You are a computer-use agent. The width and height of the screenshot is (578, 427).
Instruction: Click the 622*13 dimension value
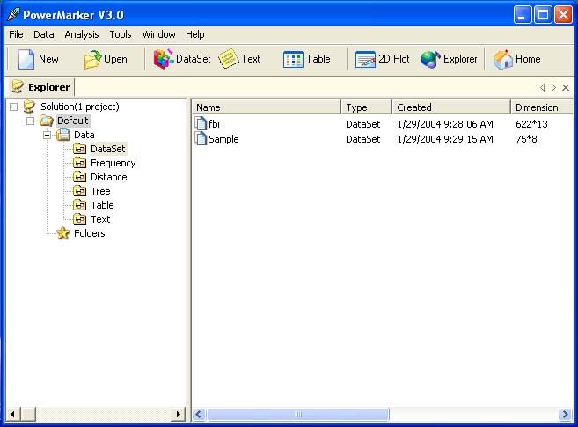click(531, 124)
